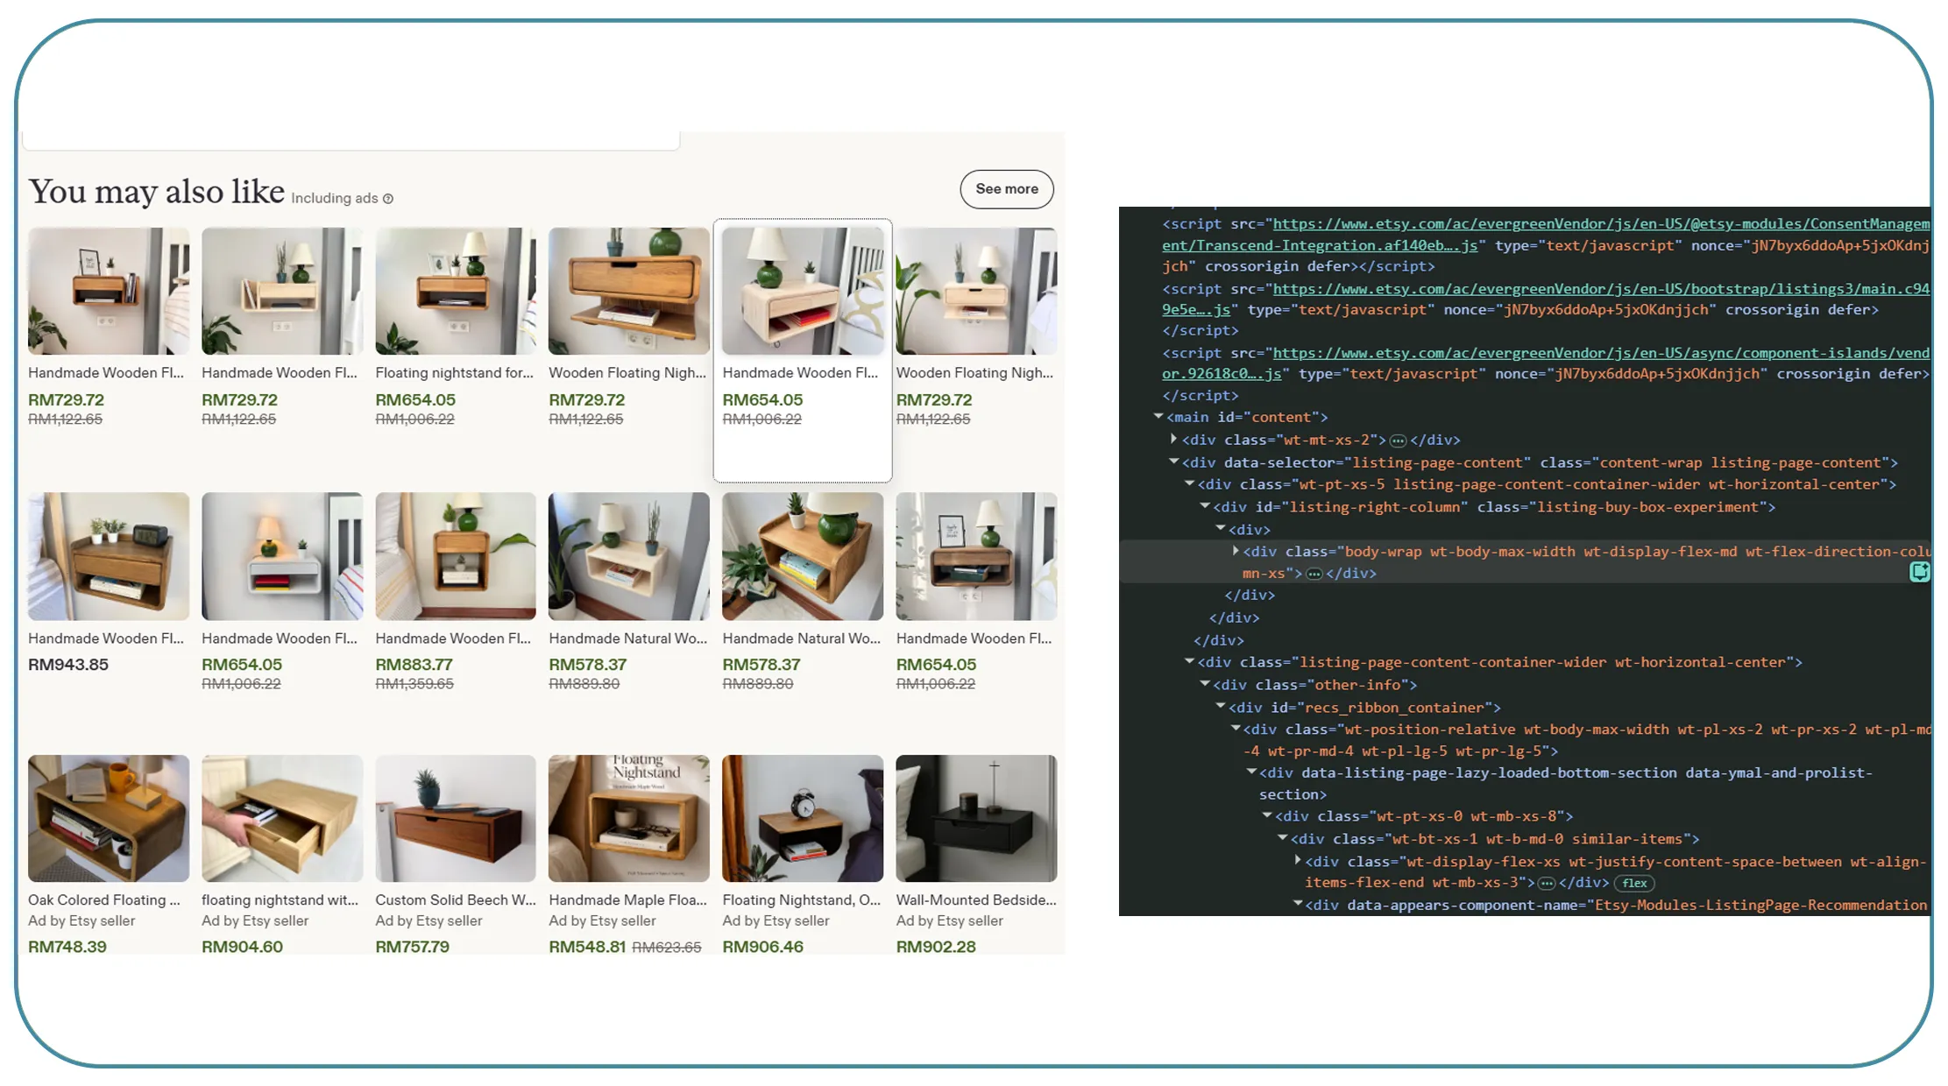The width and height of the screenshot is (1948, 1086).
Task: Click the RM943.85 price
Action: (68, 665)
